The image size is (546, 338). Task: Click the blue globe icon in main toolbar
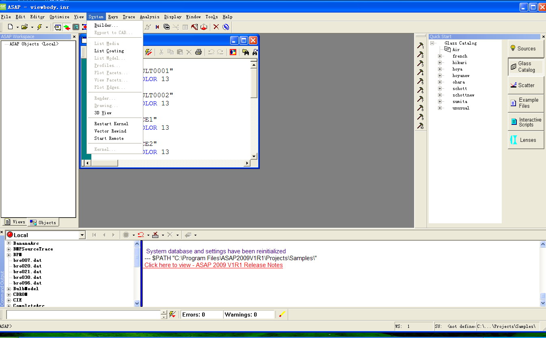point(226,27)
